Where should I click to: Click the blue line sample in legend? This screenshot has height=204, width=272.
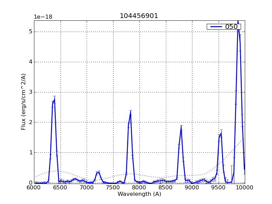point(215,27)
